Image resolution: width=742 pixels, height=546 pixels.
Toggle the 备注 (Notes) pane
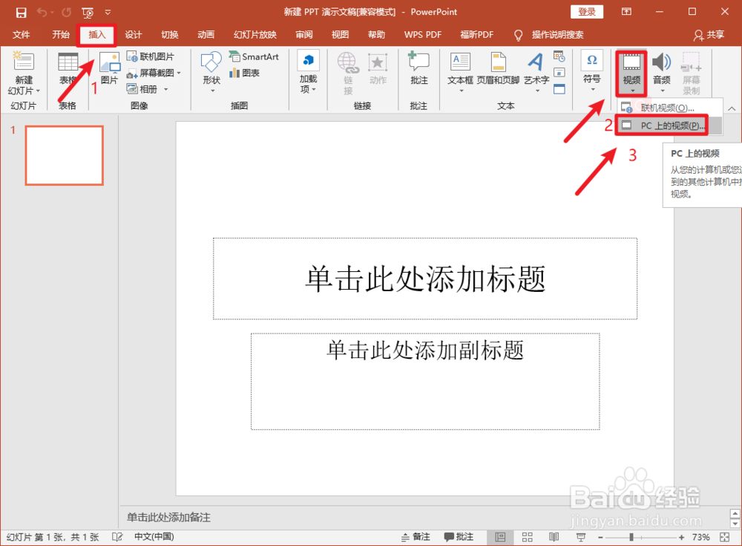416,536
